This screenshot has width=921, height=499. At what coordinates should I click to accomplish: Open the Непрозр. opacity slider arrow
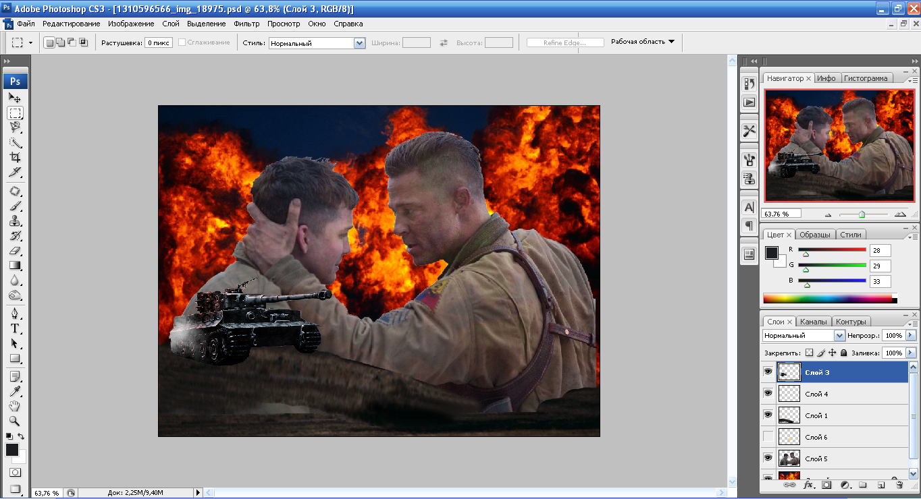pyautogui.click(x=911, y=335)
